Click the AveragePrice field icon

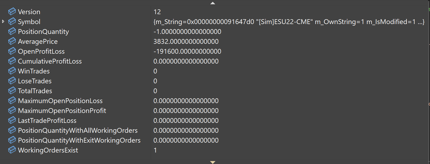point(12,41)
